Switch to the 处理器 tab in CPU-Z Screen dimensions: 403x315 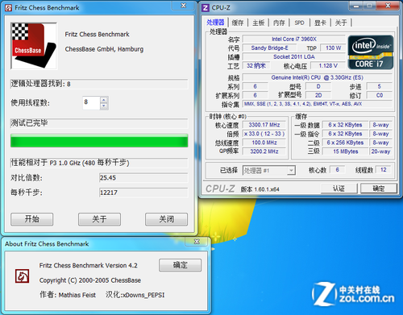[x=215, y=23]
